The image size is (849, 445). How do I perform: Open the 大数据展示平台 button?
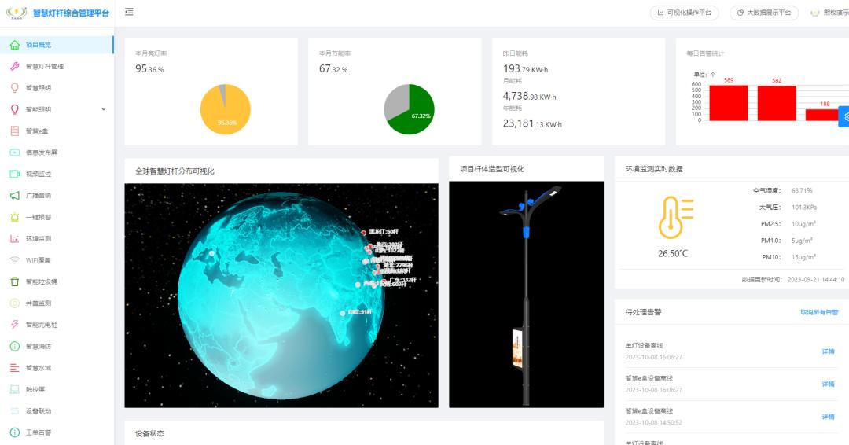[x=763, y=13]
